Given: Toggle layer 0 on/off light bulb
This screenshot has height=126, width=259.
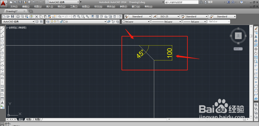Looking at the screenshot, I should pyautogui.click(x=52, y=22).
